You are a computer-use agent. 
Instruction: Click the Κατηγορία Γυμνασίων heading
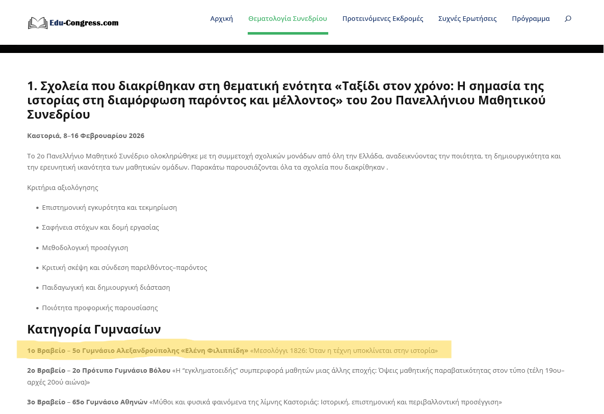(x=94, y=329)
